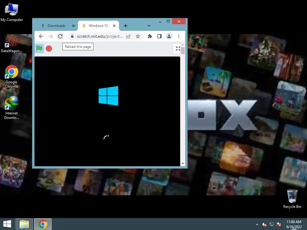Open Chrome three-dot menu
The width and height of the screenshot is (307, 230).
click(179, 36)
